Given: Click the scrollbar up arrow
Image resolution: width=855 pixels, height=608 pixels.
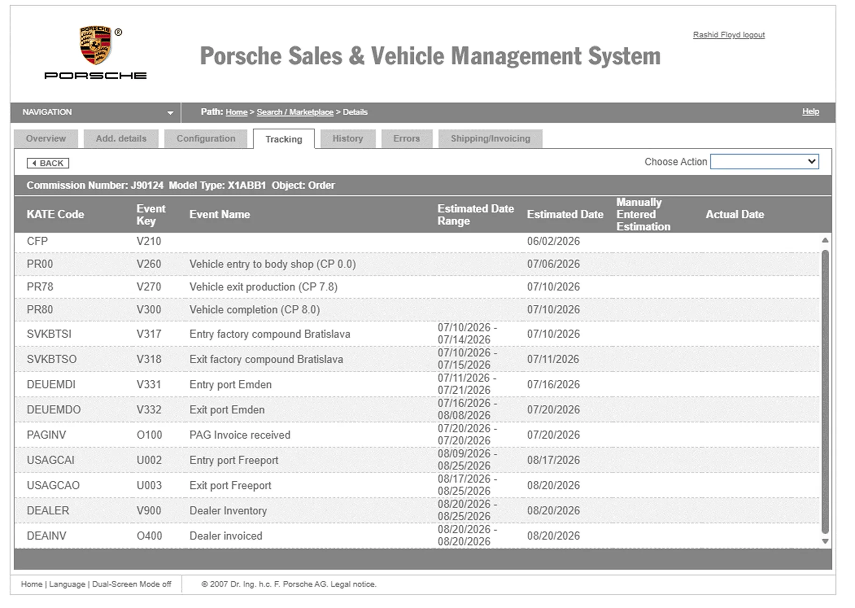Looking at the screenshot, I should (x=825, y=240).
